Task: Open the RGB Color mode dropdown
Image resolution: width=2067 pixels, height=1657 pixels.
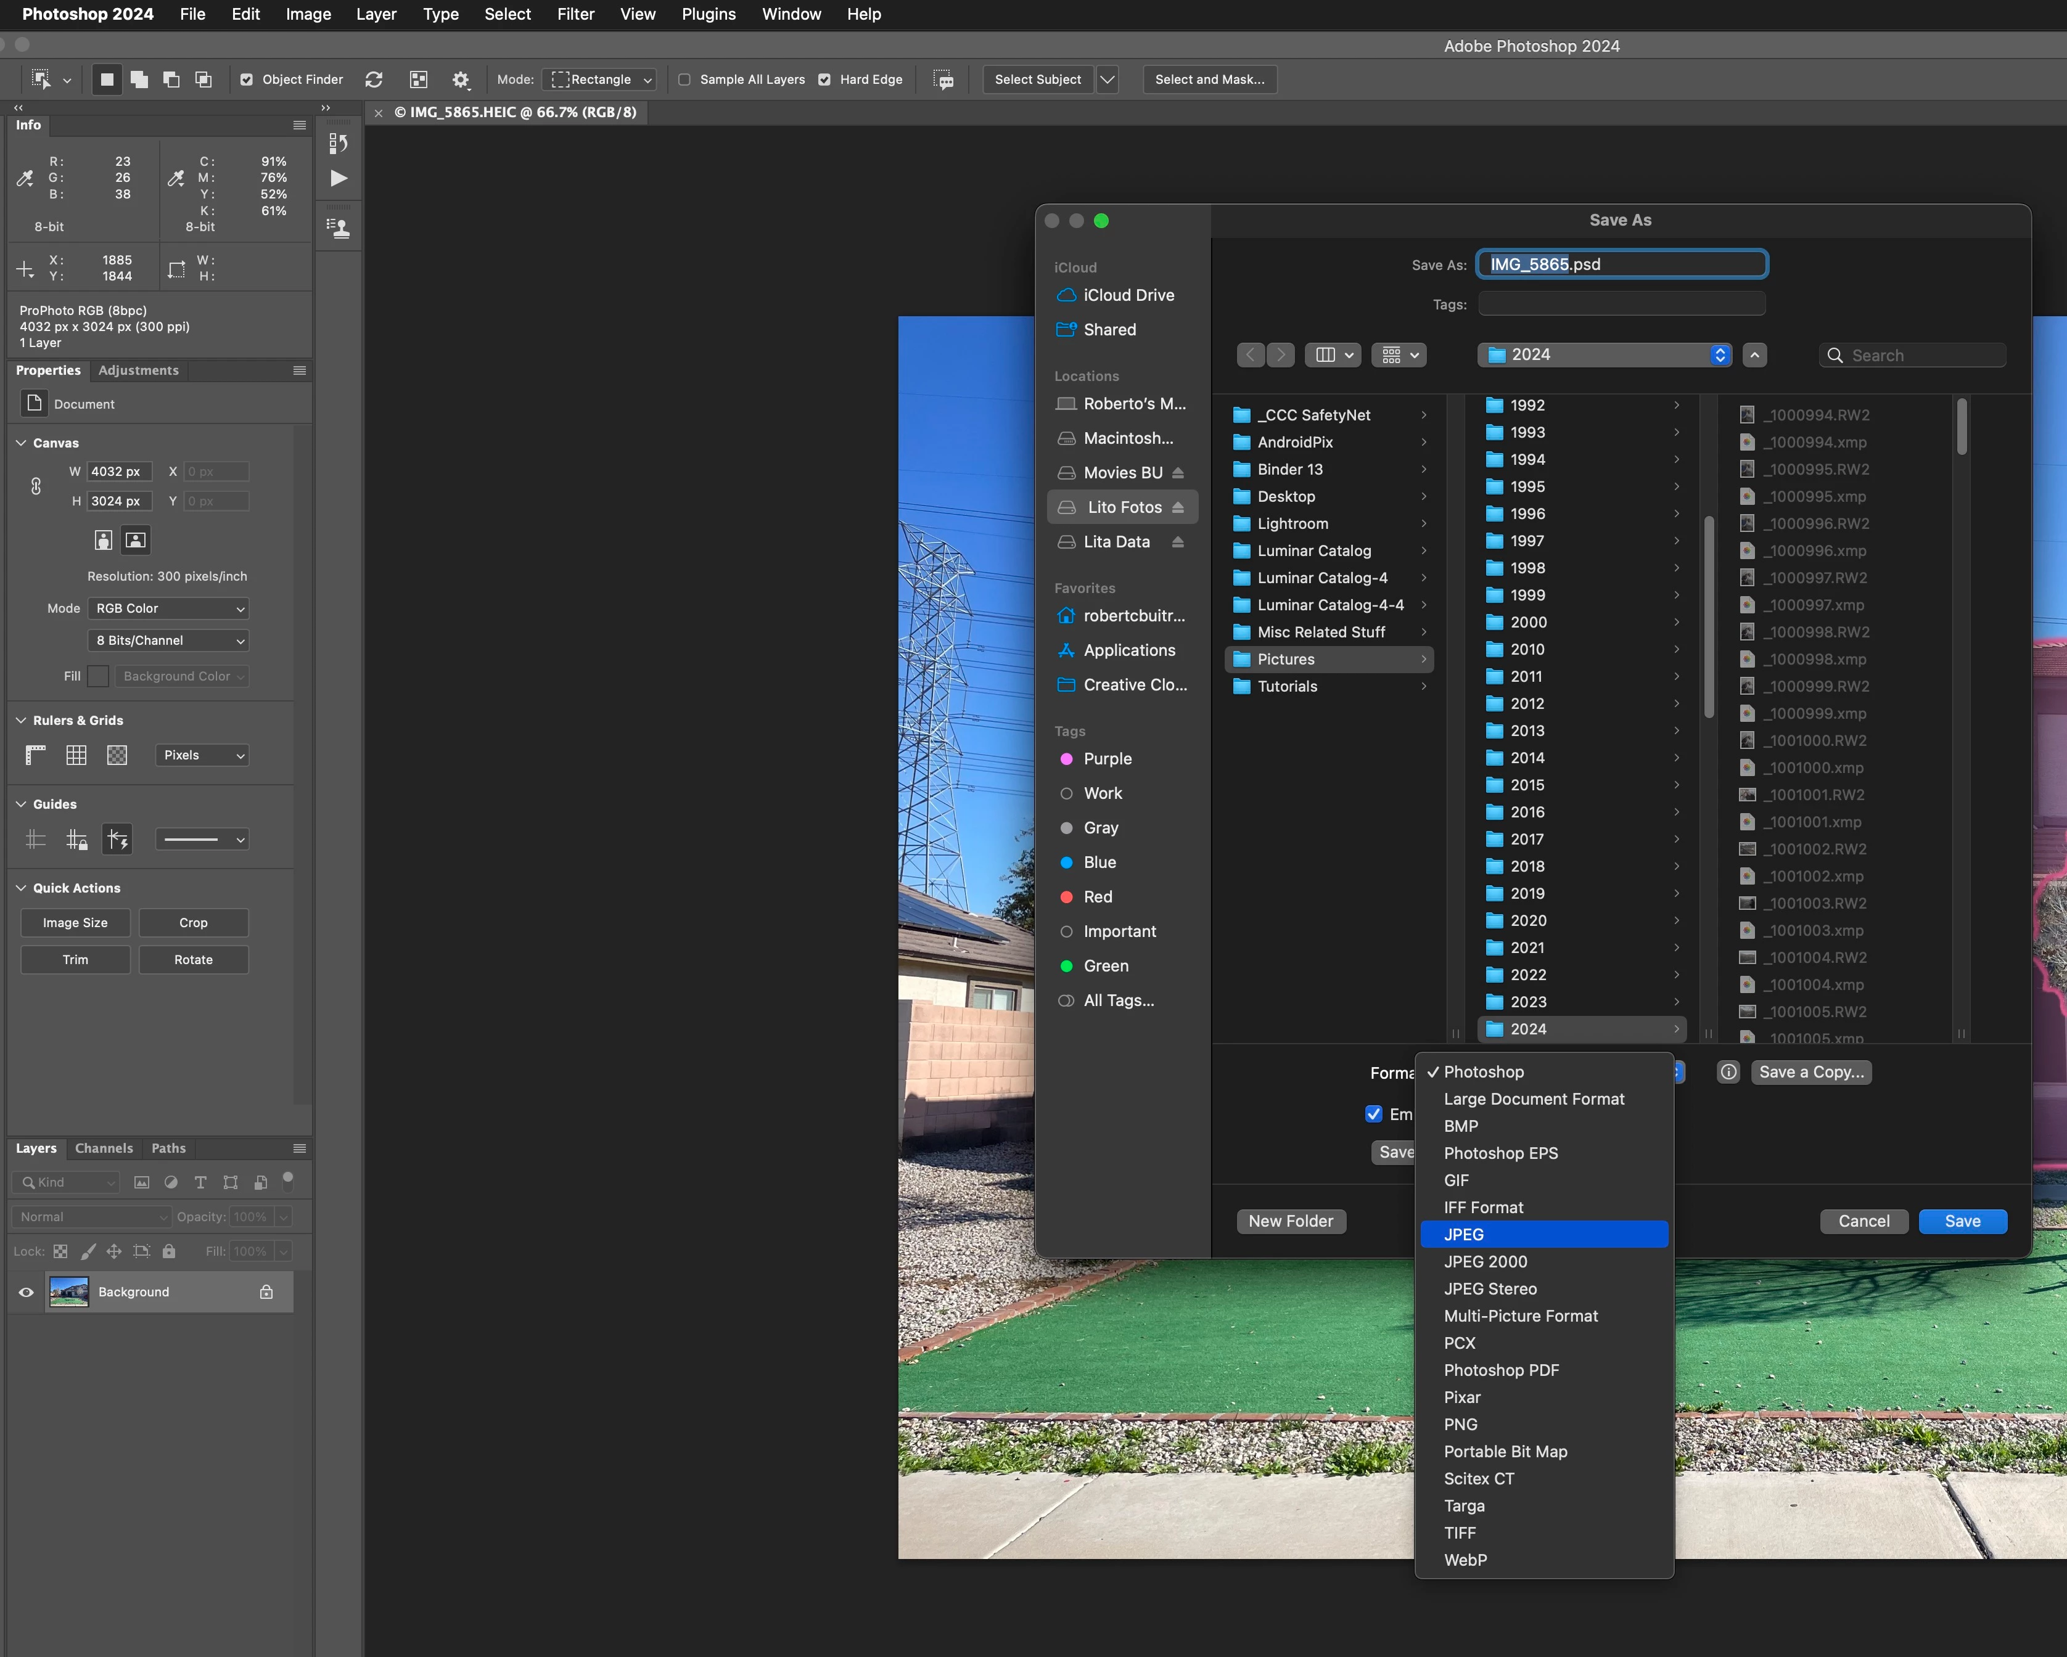Action: click(x=169, y=608)
